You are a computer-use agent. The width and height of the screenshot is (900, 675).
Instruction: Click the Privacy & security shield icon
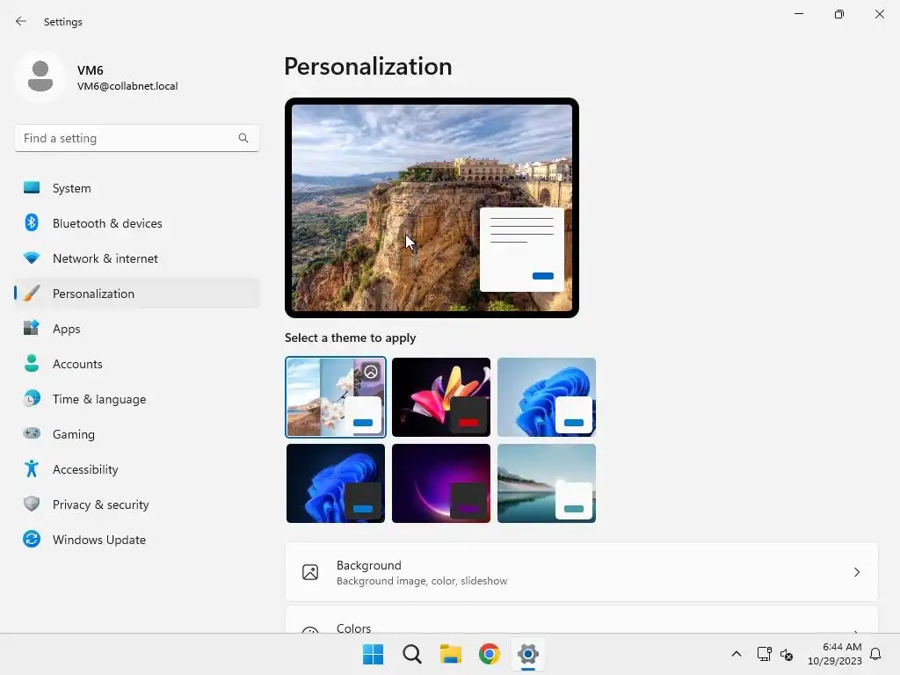[x=32, y=504]
